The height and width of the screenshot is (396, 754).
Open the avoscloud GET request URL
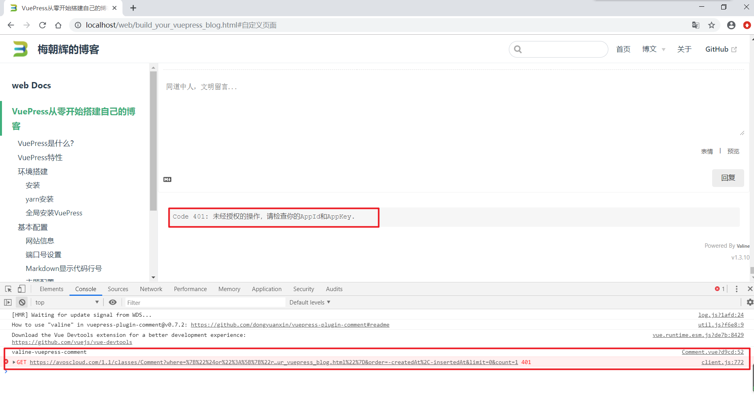[274, 362]
